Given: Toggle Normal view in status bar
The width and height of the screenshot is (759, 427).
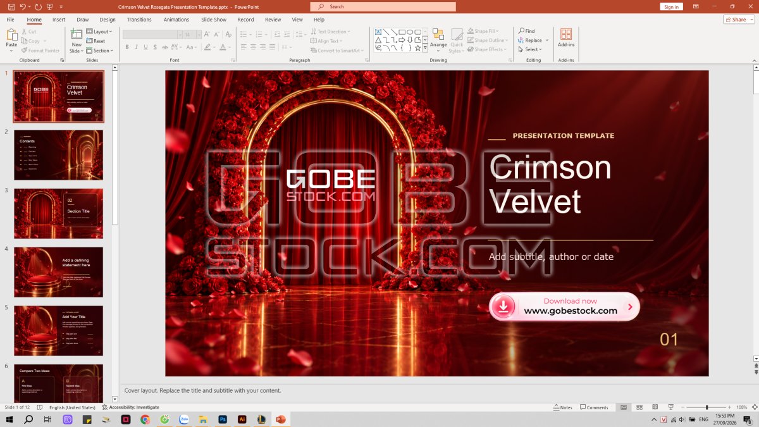Looking at the screenshot, I should 624,407.
